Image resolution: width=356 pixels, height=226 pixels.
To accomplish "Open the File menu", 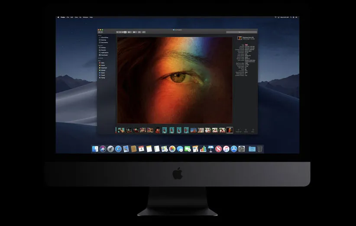I will [68, 17].
